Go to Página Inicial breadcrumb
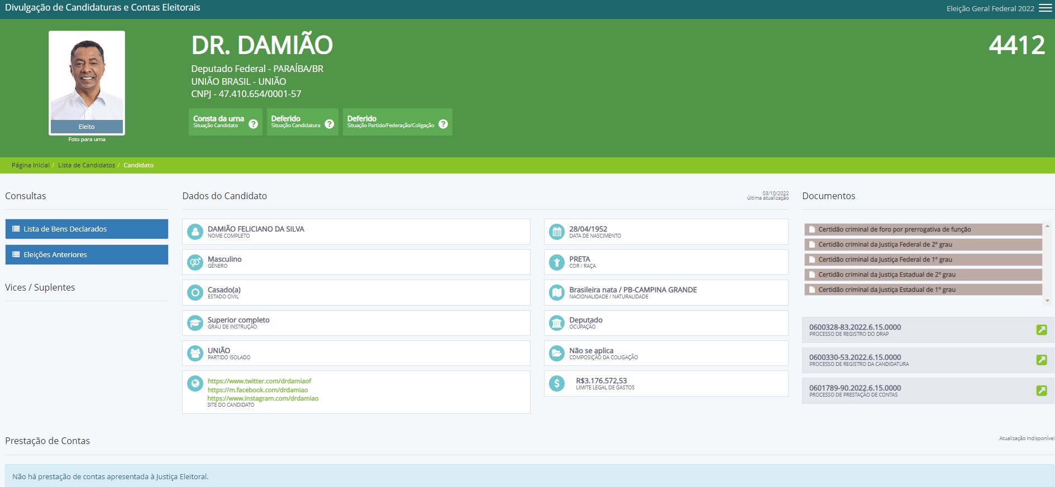The image size is (1055, 487). [30, 165]
